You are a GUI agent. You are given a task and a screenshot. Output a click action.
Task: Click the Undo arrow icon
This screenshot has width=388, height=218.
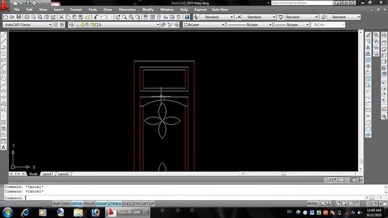96,17
